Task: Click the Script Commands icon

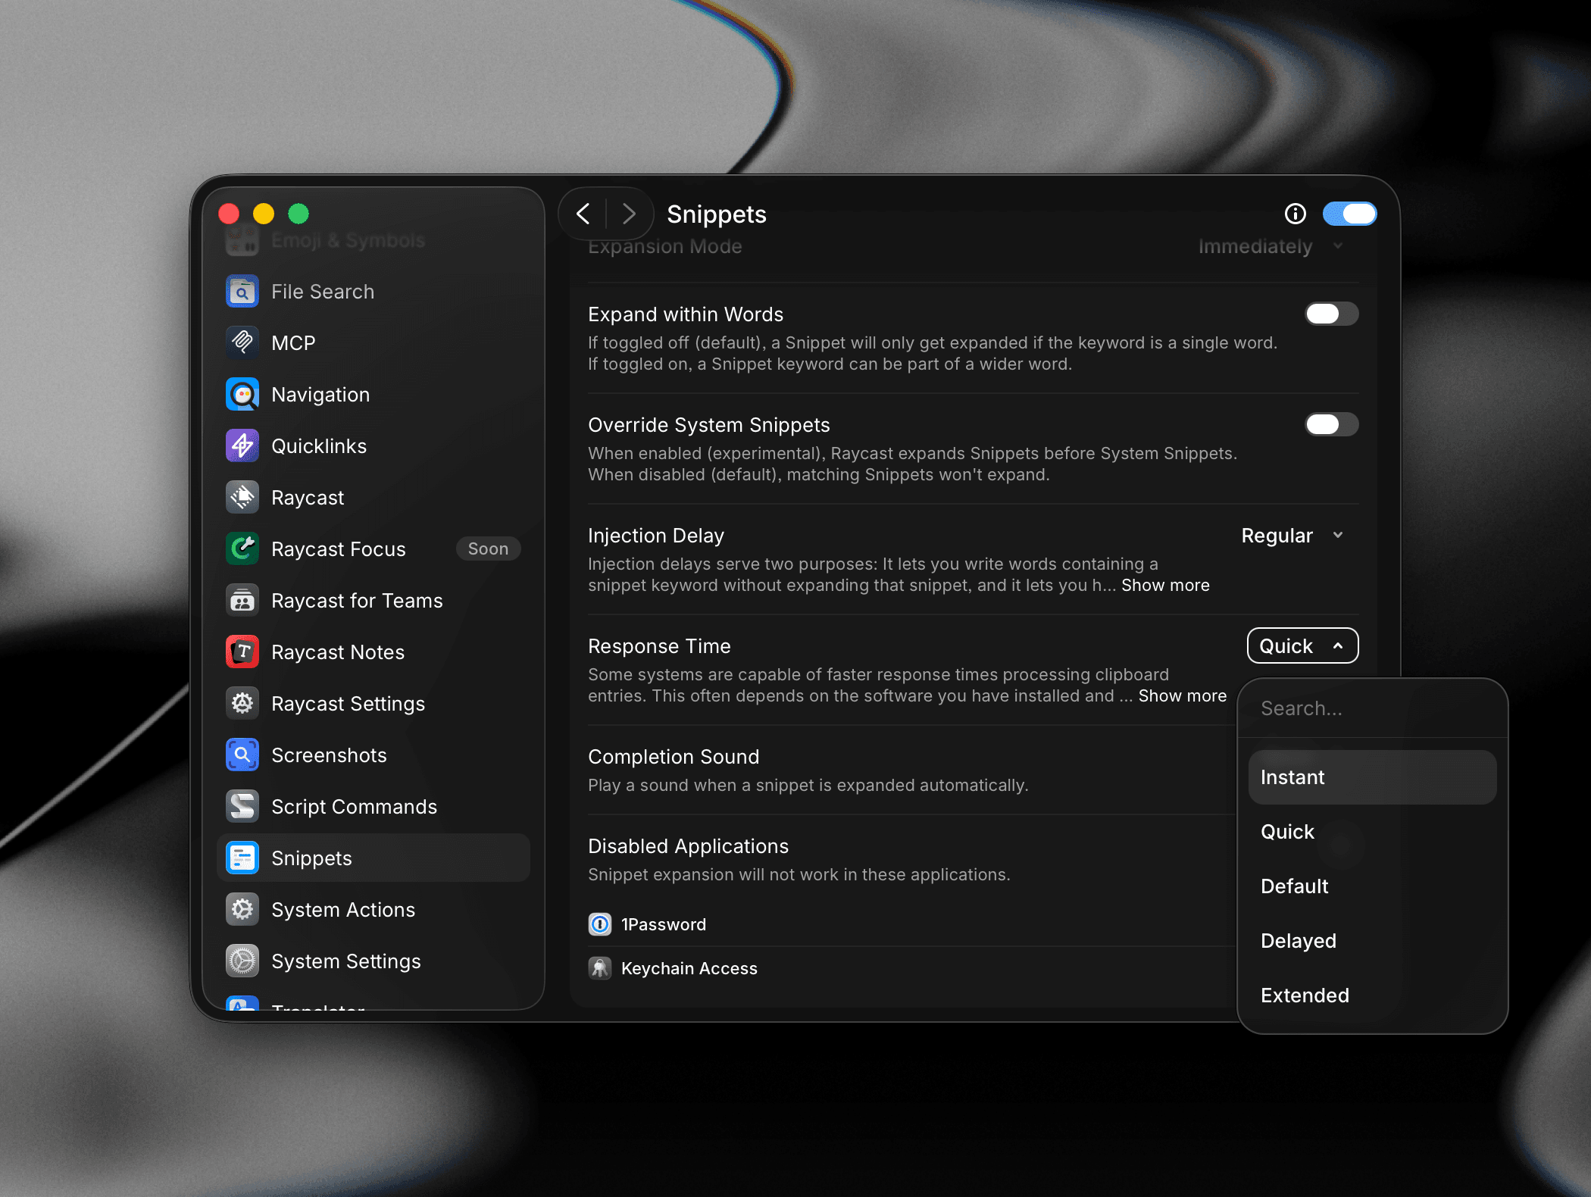Action: 242,807
